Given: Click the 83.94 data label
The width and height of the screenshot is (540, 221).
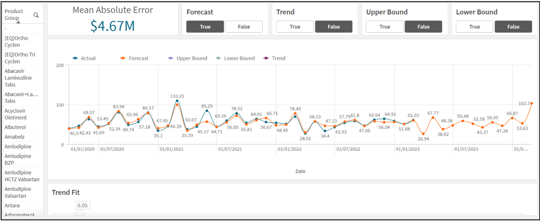Looking at the screenshot, I should [x=118, y=106].
